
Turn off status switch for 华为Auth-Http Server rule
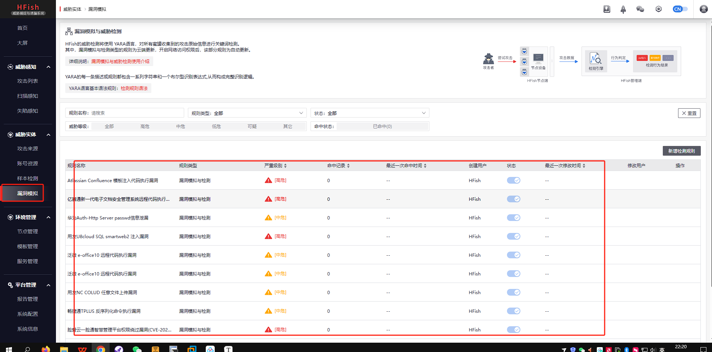(x=513, y=218)
